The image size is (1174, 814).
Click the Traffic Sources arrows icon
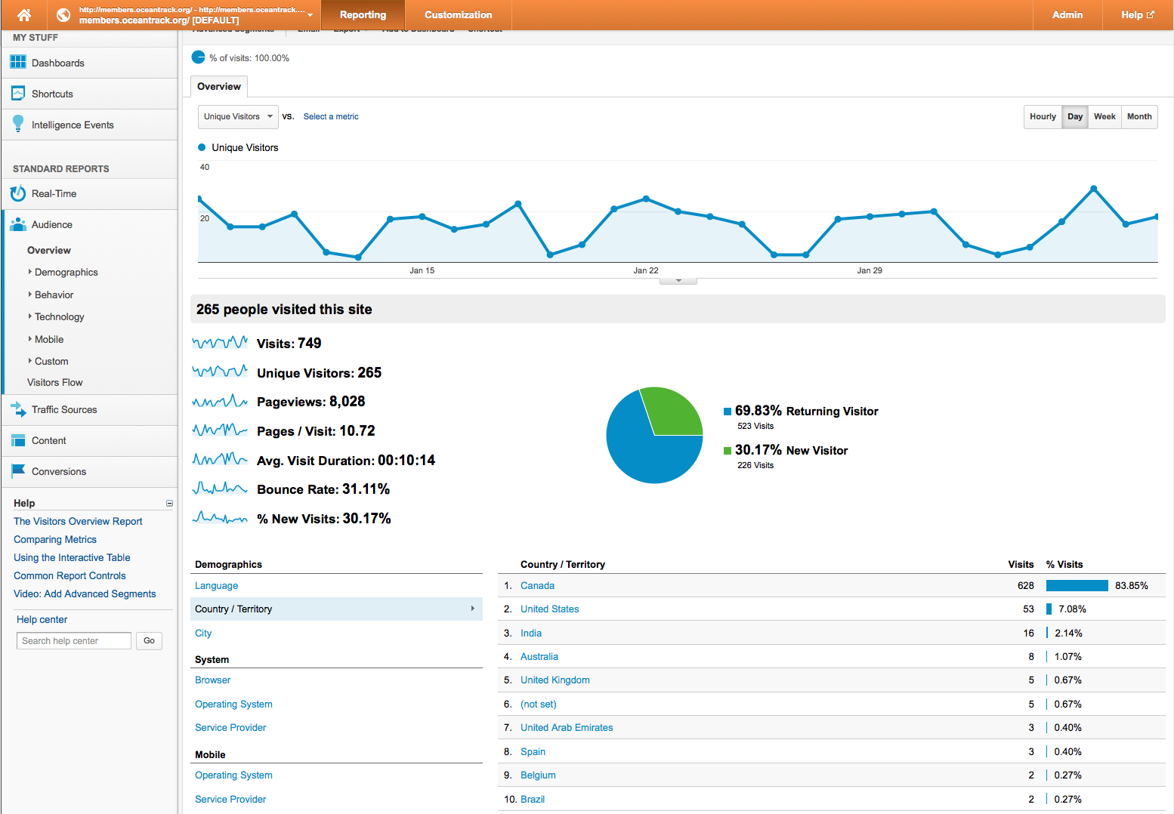pyautogui.click(x=18, y=409)
